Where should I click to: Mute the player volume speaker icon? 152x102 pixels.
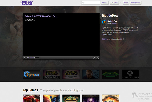pyautogui.click(x=28, y=58)
